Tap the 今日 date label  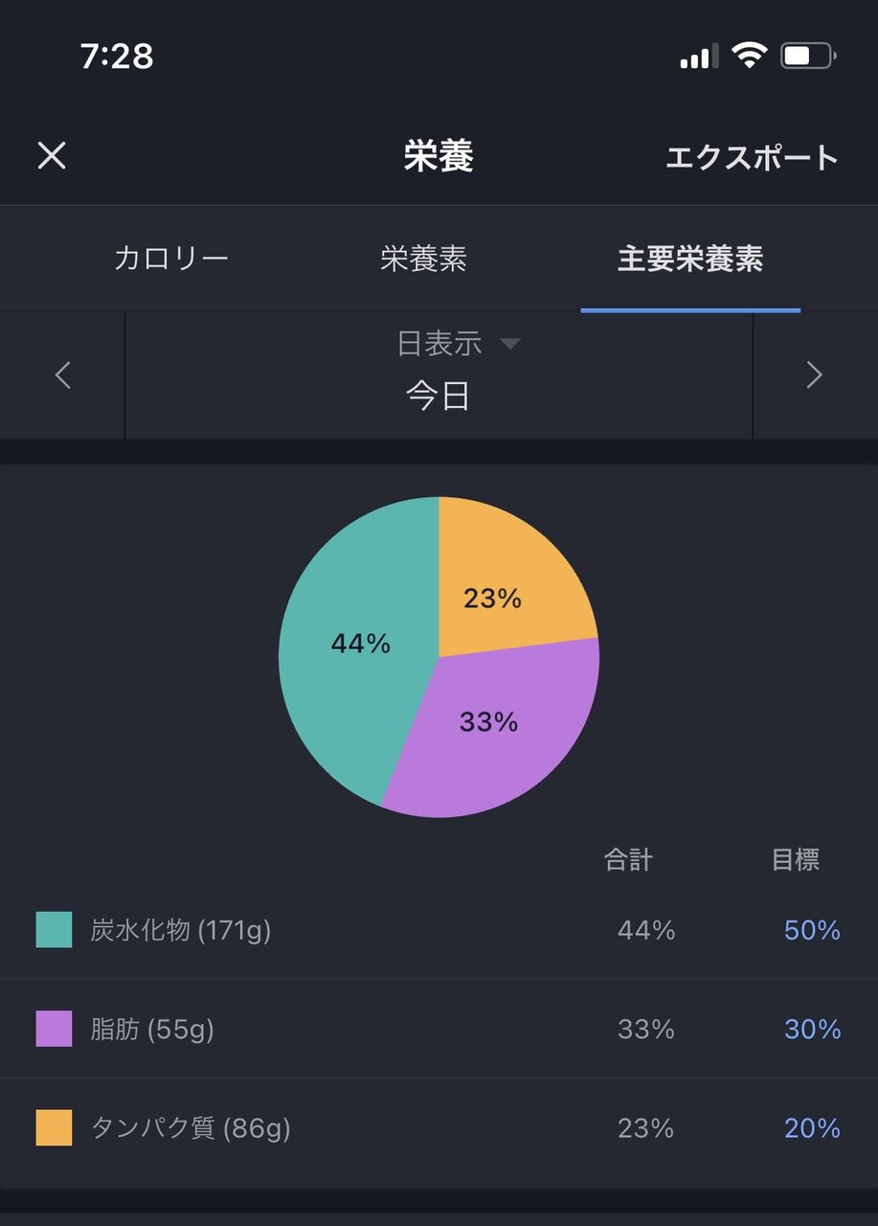439,395
